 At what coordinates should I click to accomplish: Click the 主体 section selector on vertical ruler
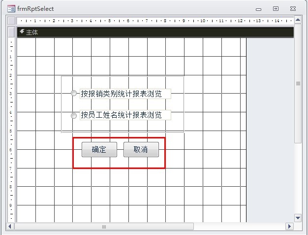pyautogui.click(x=11, y=32)
